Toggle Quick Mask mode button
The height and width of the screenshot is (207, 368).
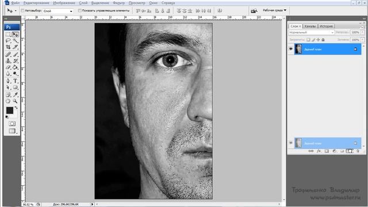tap(12, 124)
